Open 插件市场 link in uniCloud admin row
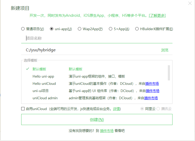 (x=151, y=98)
